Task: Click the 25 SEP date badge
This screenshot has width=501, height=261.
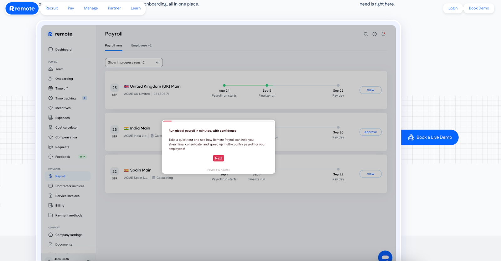Action: pos(115,90)
